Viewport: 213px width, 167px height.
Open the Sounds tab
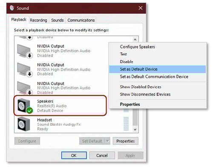point(58,20)
